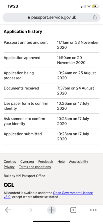
Task: Tap the Wi-Fi status icon
Action: tap(89, 6)
